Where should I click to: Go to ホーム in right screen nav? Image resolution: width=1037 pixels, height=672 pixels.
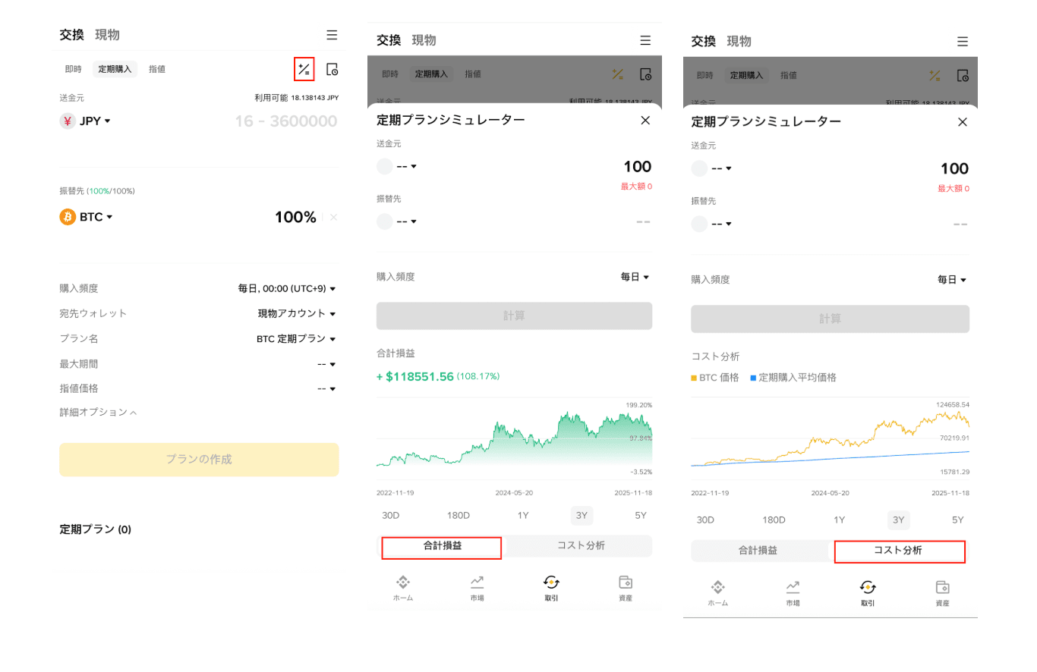[717, 593]
